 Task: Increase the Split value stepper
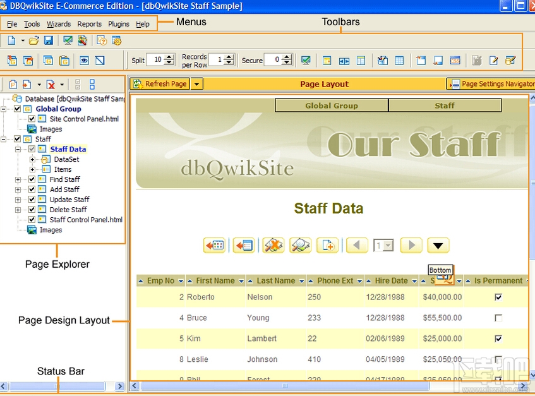pyautogui.click(x=169, y=57)
